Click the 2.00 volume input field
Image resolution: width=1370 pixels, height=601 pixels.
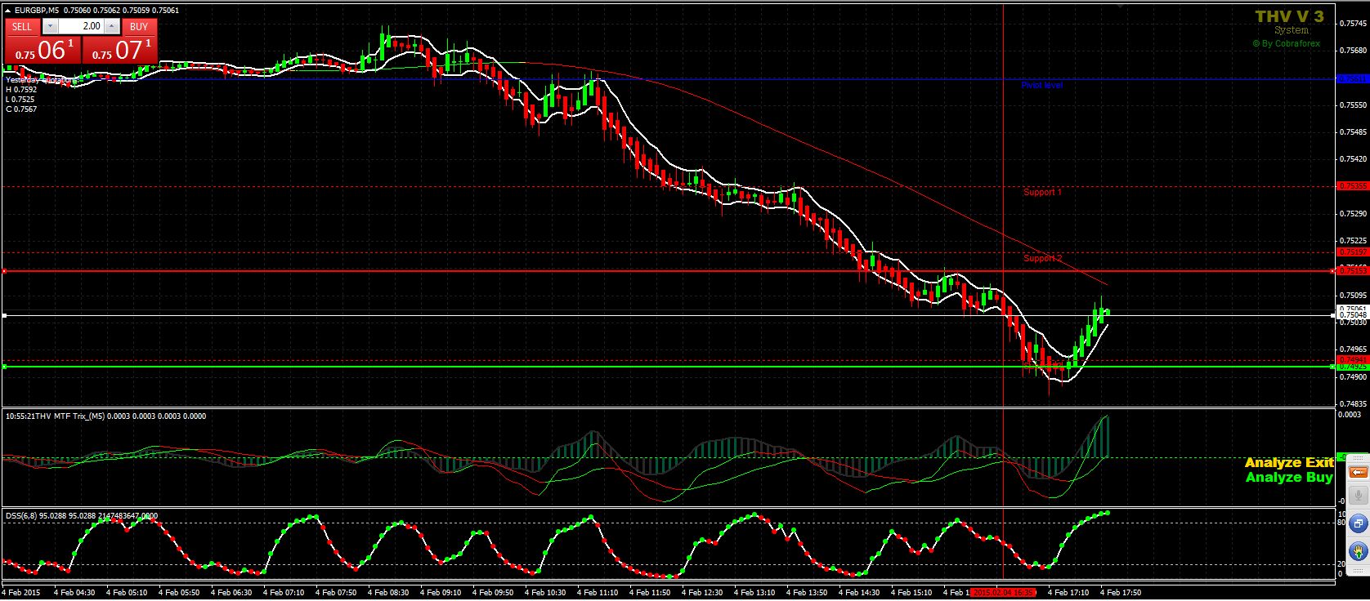point(81,26)
